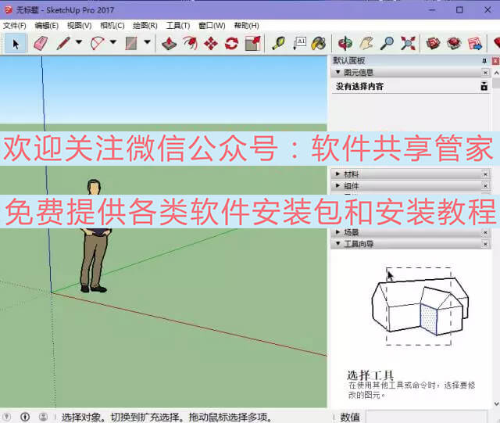Viewport: 500px width, 423px height.
Task: Activate the Zoom magnifier tool
Action: pos(387,43)
